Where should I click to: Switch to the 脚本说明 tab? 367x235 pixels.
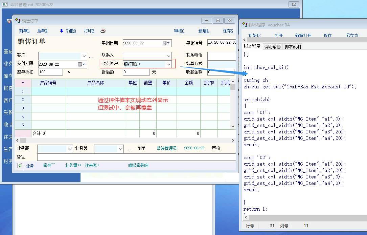point(293,47)
